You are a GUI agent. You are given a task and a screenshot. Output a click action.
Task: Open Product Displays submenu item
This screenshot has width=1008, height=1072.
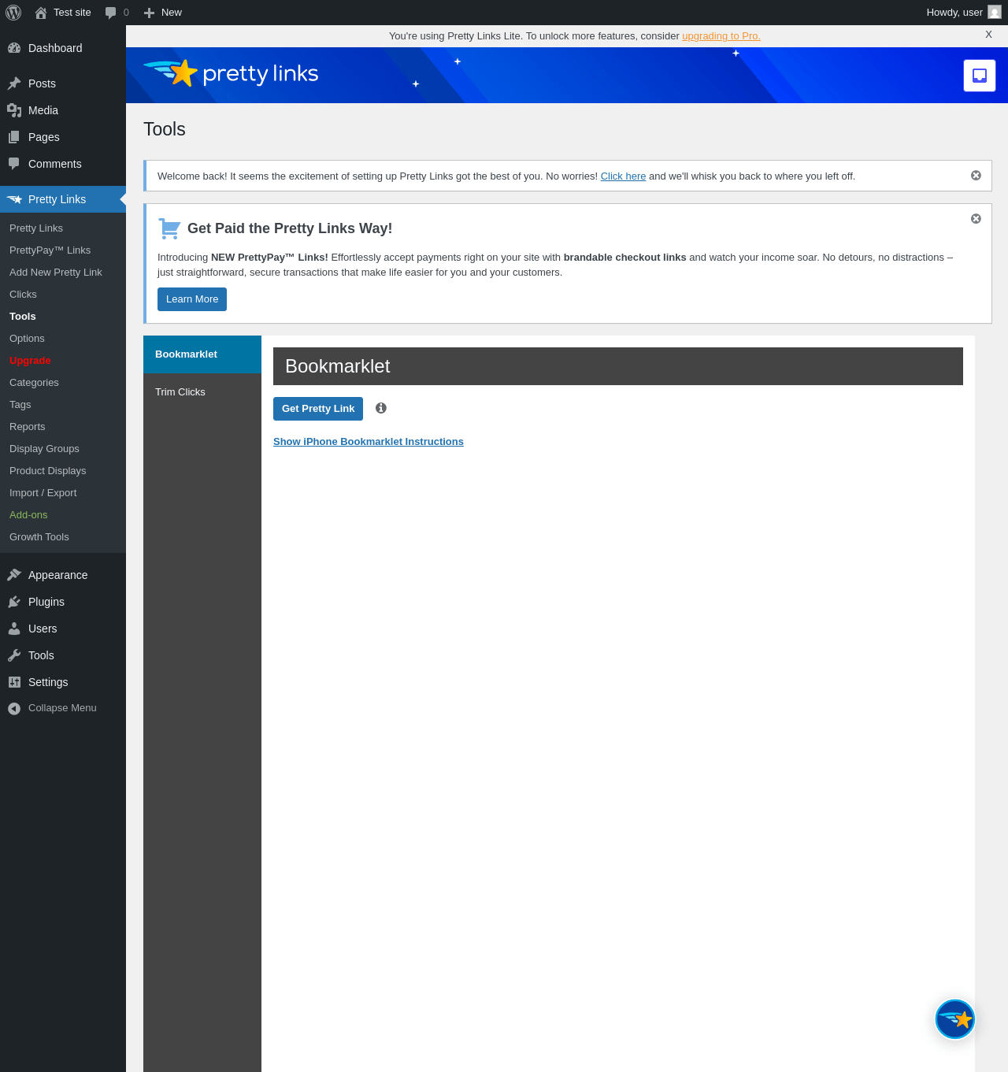click(48, 471)
